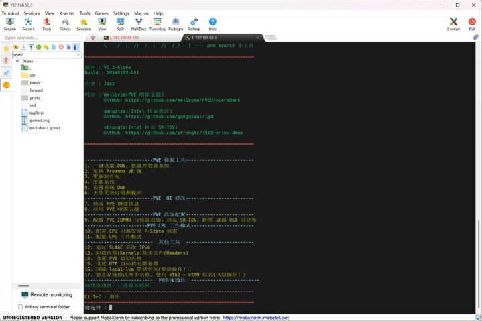This screenshot has width=482, height=321.
Task: Click the paperclip icon at top right
Action: point(475,37)
